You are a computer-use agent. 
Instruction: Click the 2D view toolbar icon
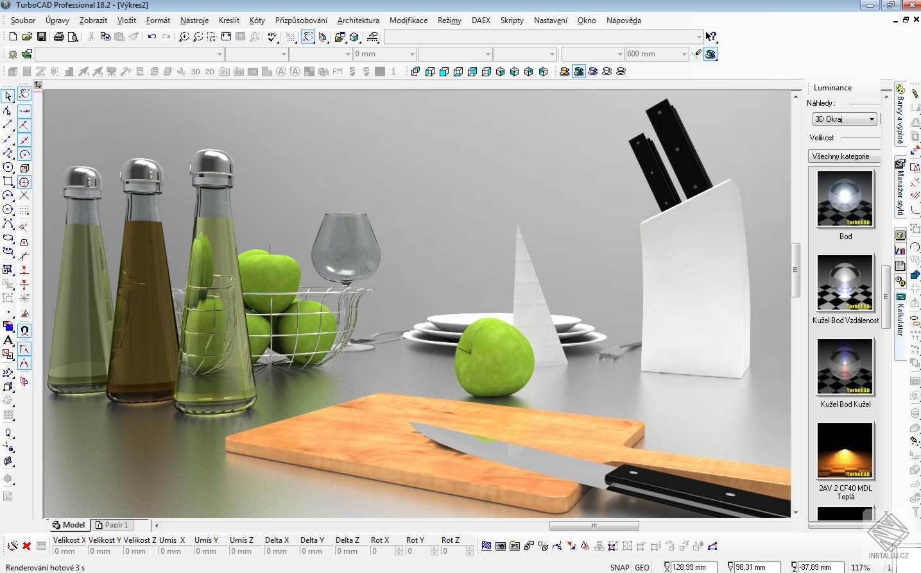point(209,71)
